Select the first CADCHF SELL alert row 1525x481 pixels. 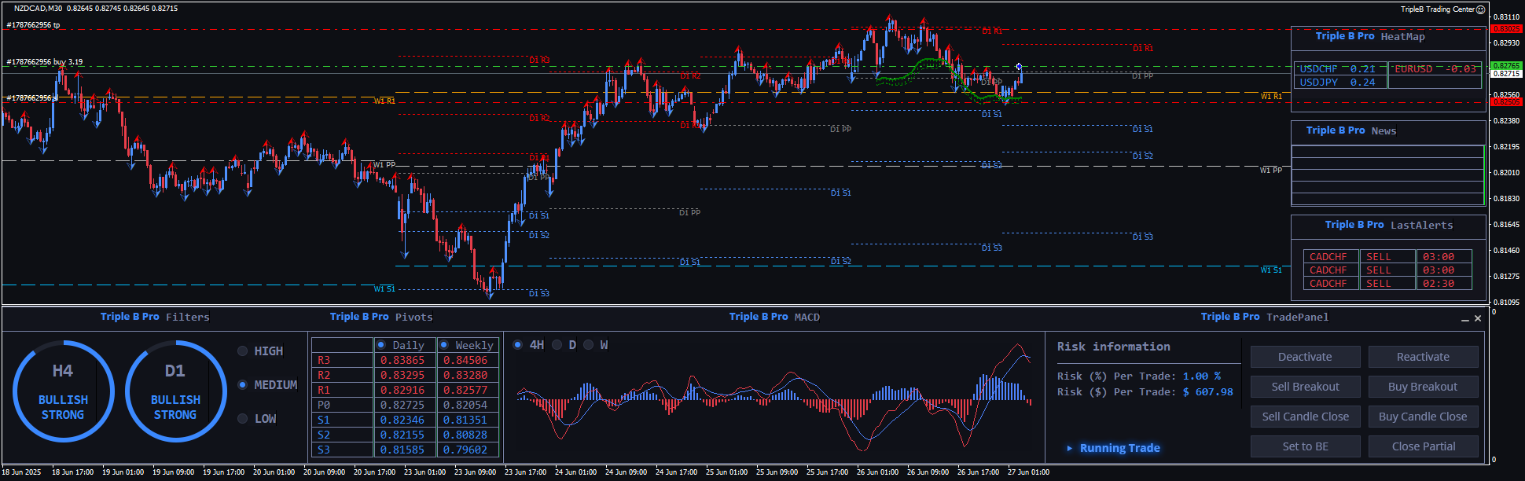coord(1387,257)
